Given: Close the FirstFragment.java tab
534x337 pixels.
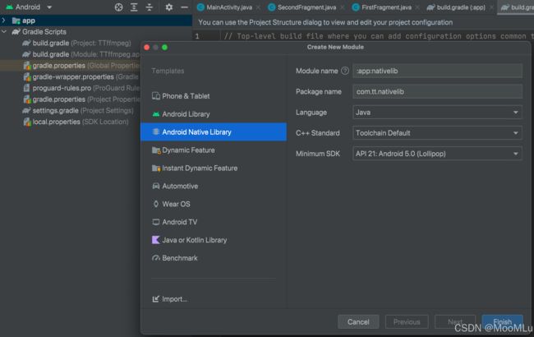Looking at the screenshot, I should pos(417,7).
